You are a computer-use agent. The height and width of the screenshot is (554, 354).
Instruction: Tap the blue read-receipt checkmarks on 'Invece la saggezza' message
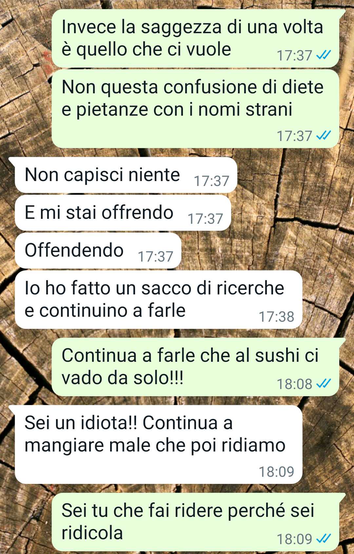tap(323, 55)
